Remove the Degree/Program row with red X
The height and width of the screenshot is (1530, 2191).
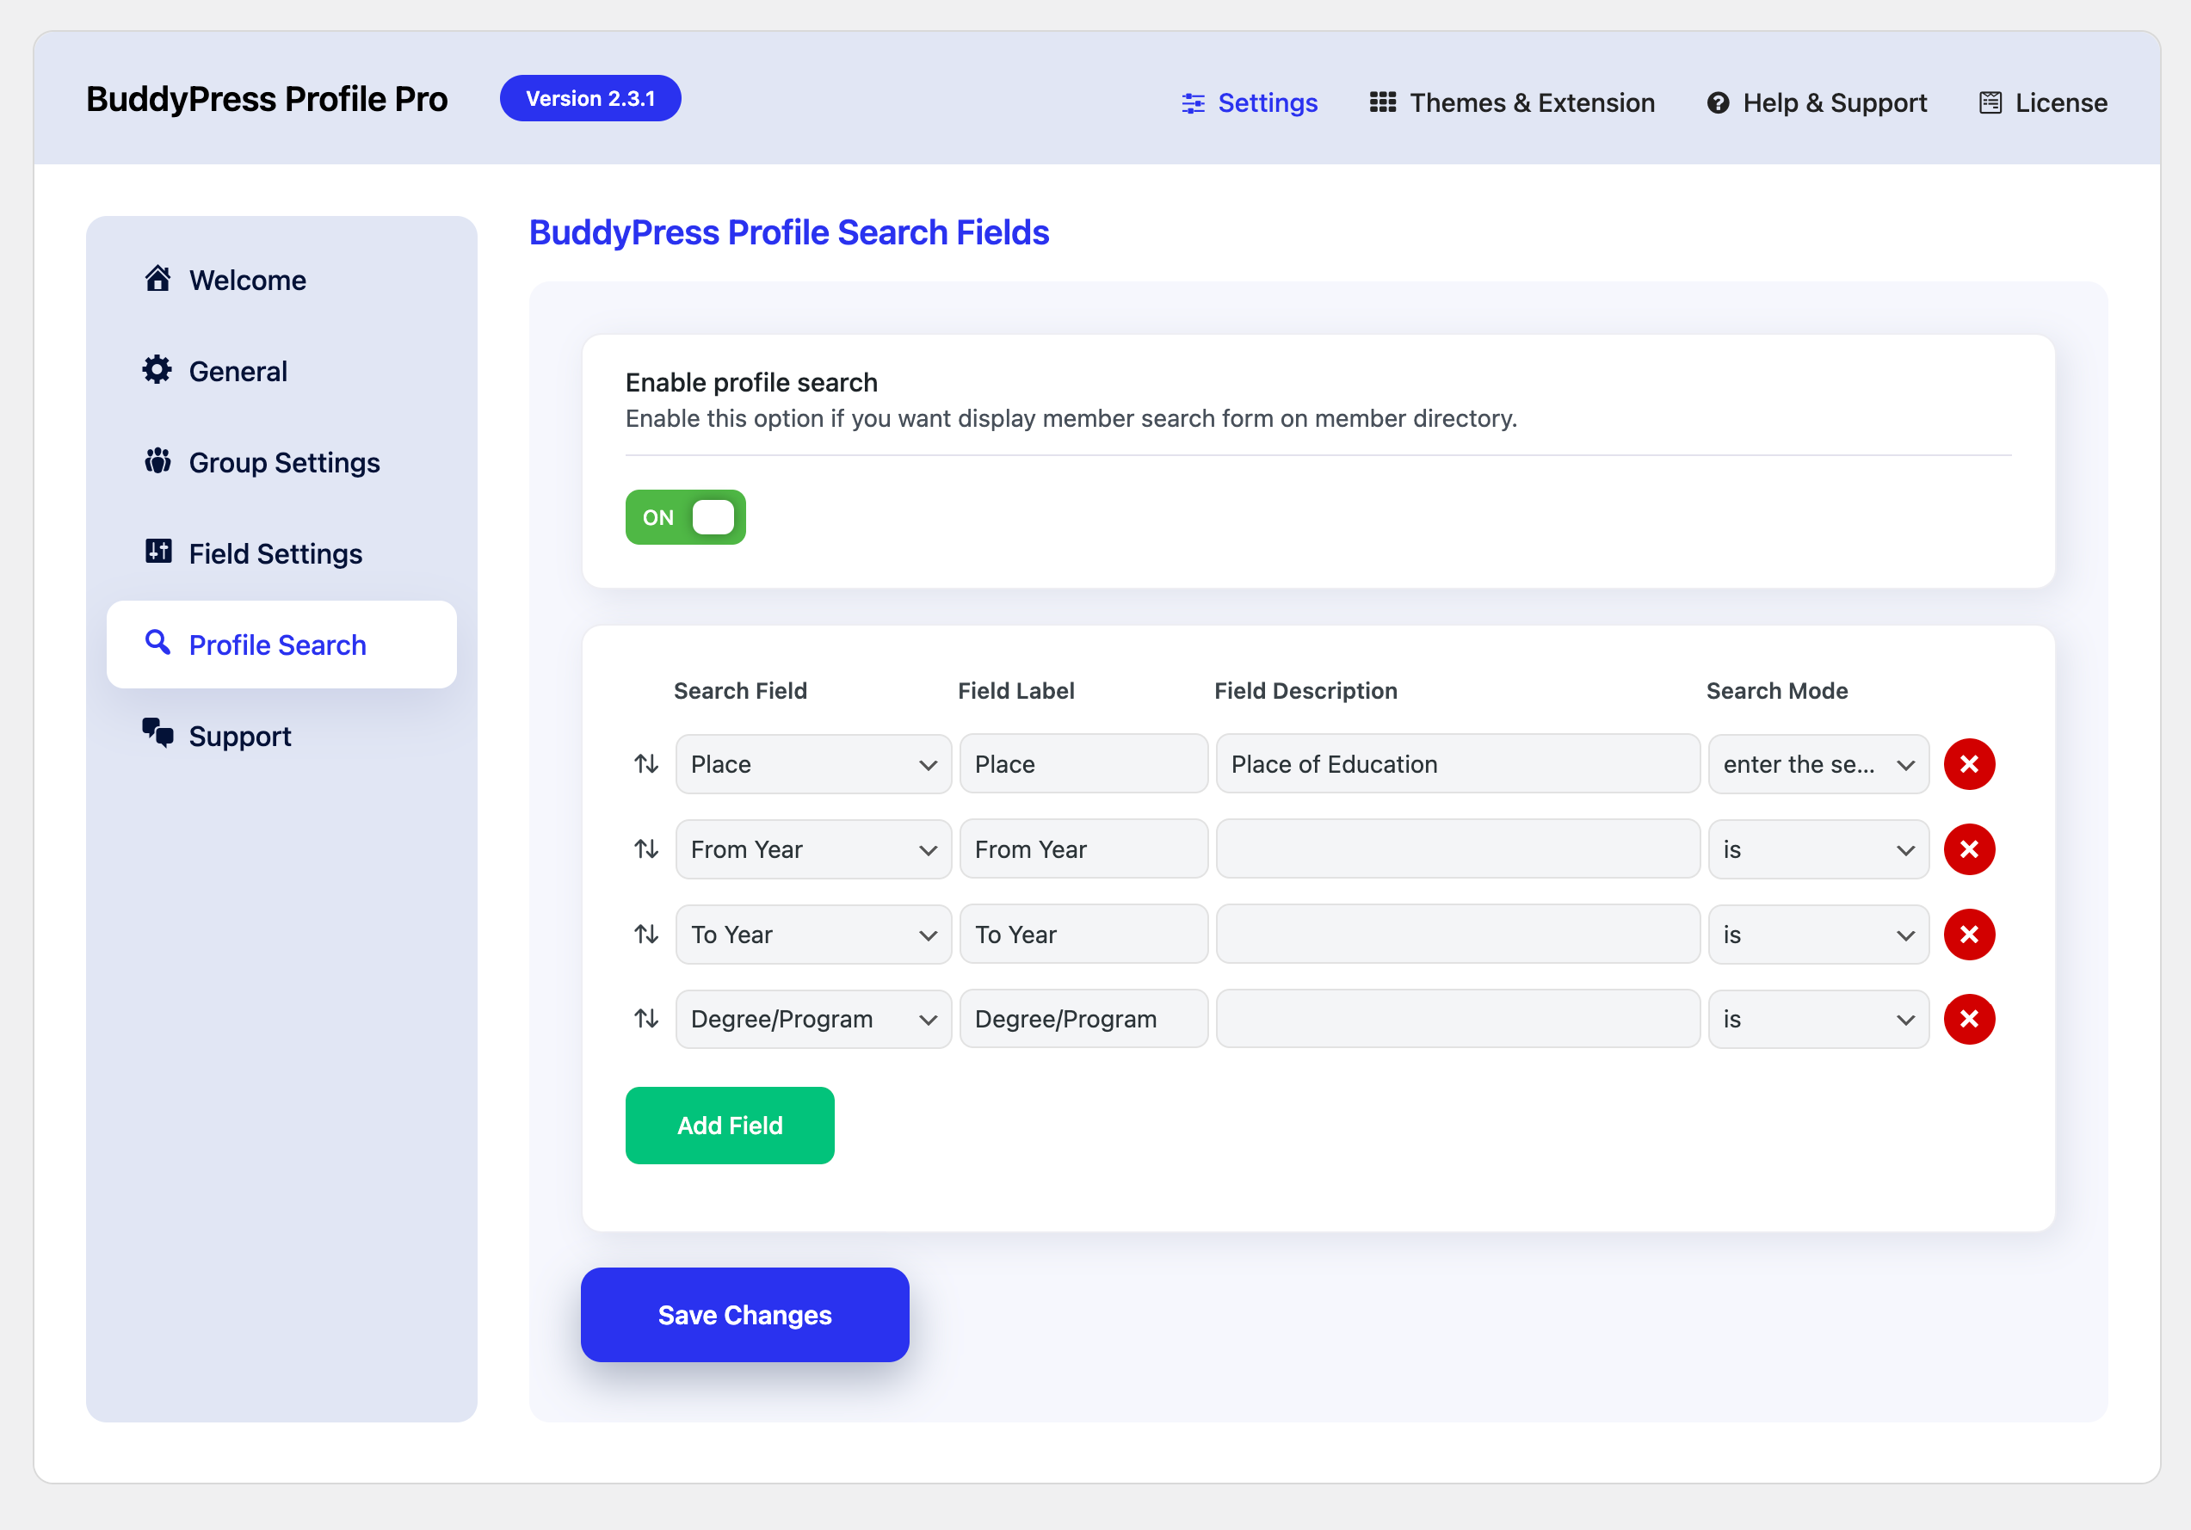(1969, 1018)
